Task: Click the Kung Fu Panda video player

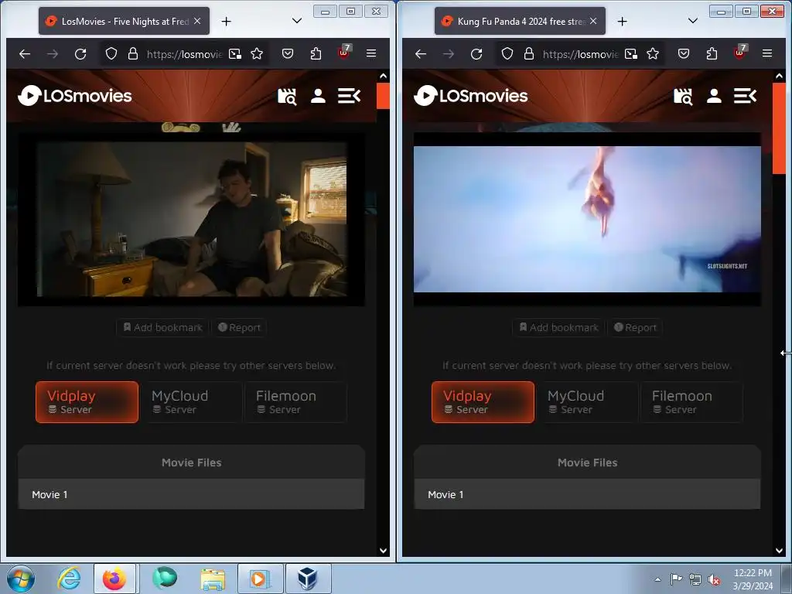Action: tap(588, 219)
